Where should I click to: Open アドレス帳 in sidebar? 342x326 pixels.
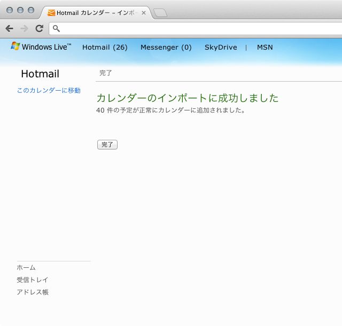[33, 292]
